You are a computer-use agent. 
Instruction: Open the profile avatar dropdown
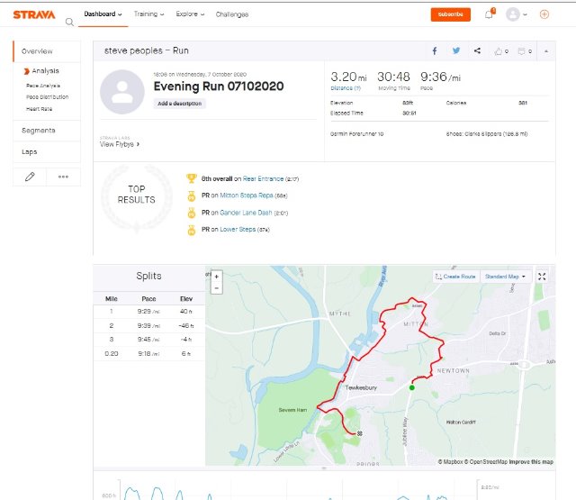click(516, 14)
